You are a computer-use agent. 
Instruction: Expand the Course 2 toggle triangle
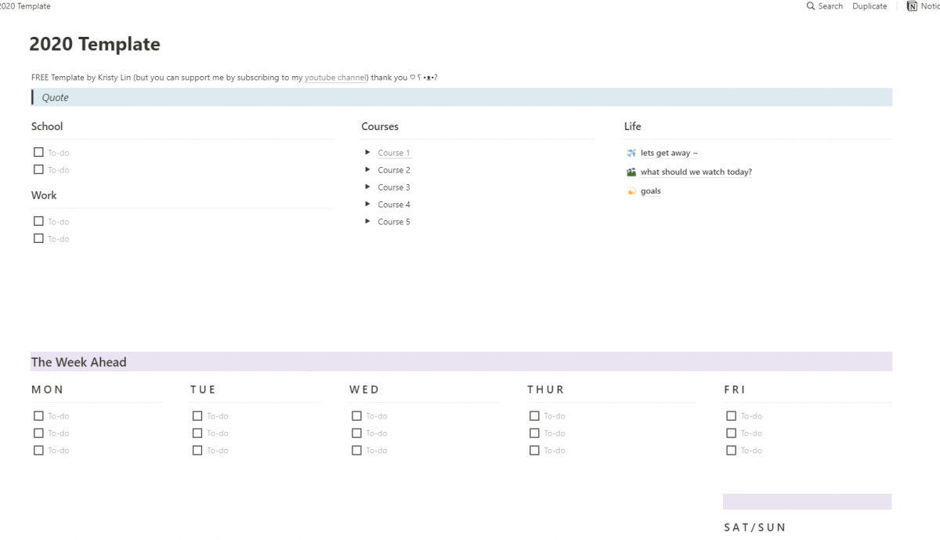pyautogui.click(x=367, y=169)
